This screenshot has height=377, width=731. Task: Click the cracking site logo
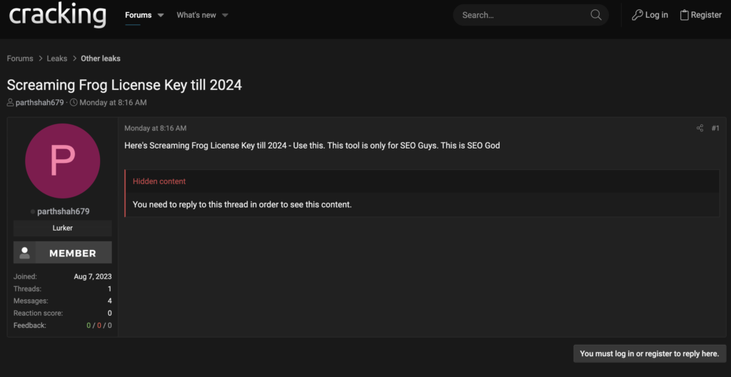(57, 15)
